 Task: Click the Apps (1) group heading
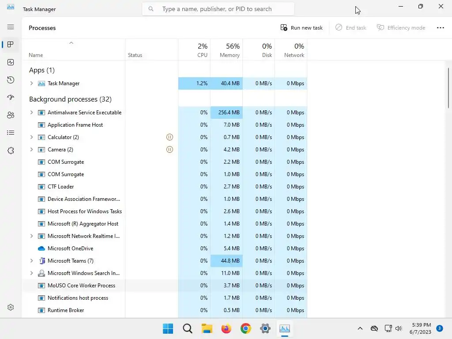coord(42,70)
